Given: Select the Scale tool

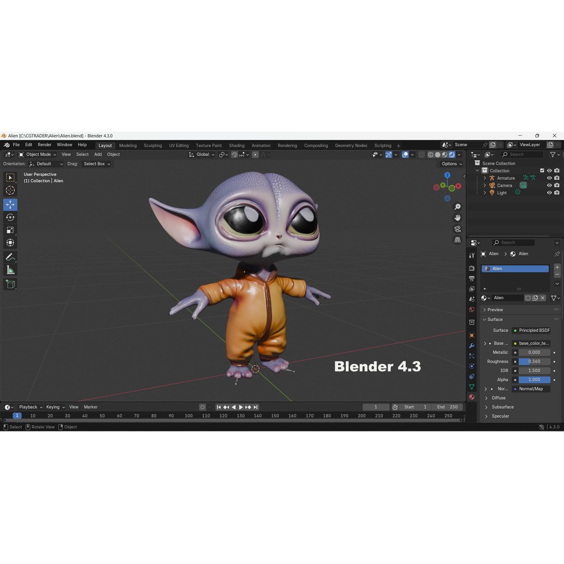Looking at the screenshot, I should [10, 230].
